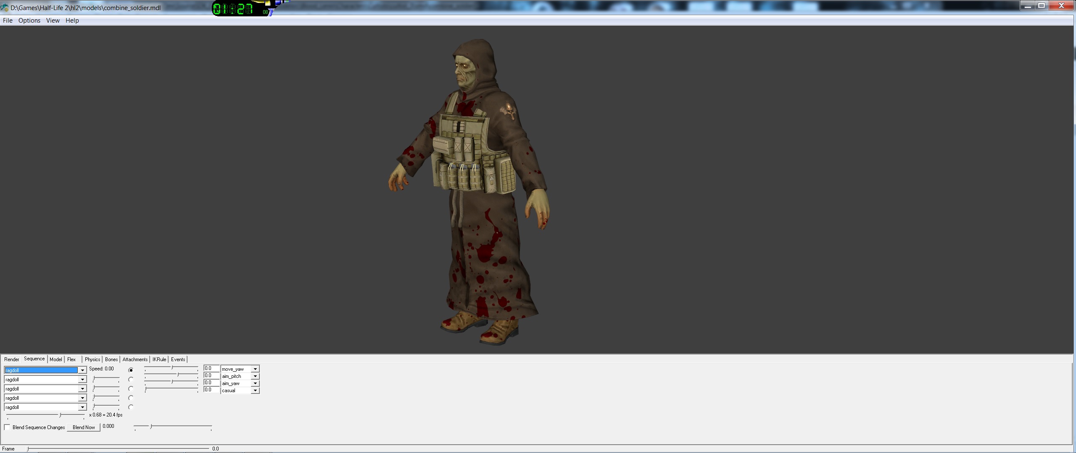1076x453 pixels.
Task: Select the last sequence layer radio button
Action: 131,407
